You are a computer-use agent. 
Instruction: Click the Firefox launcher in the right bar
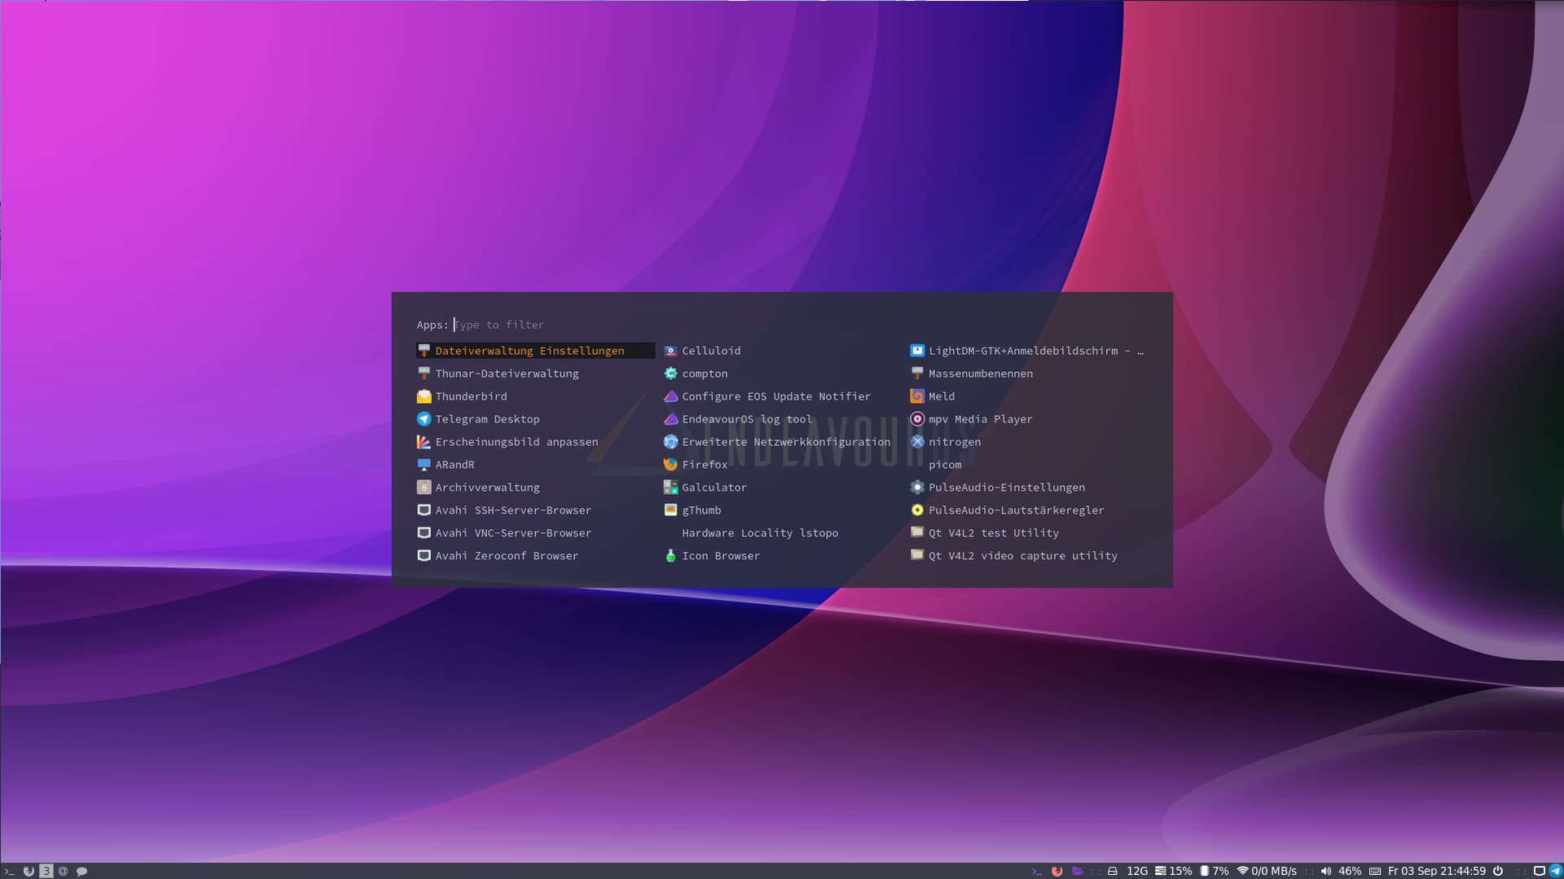1057,871
